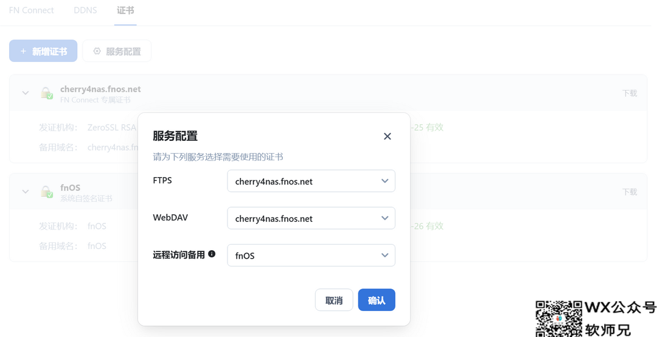Click the 请为下列服务选择需要使用的证书 hint text
The height and width of the screenshot is (337, 657).
(x=218, y=157)
